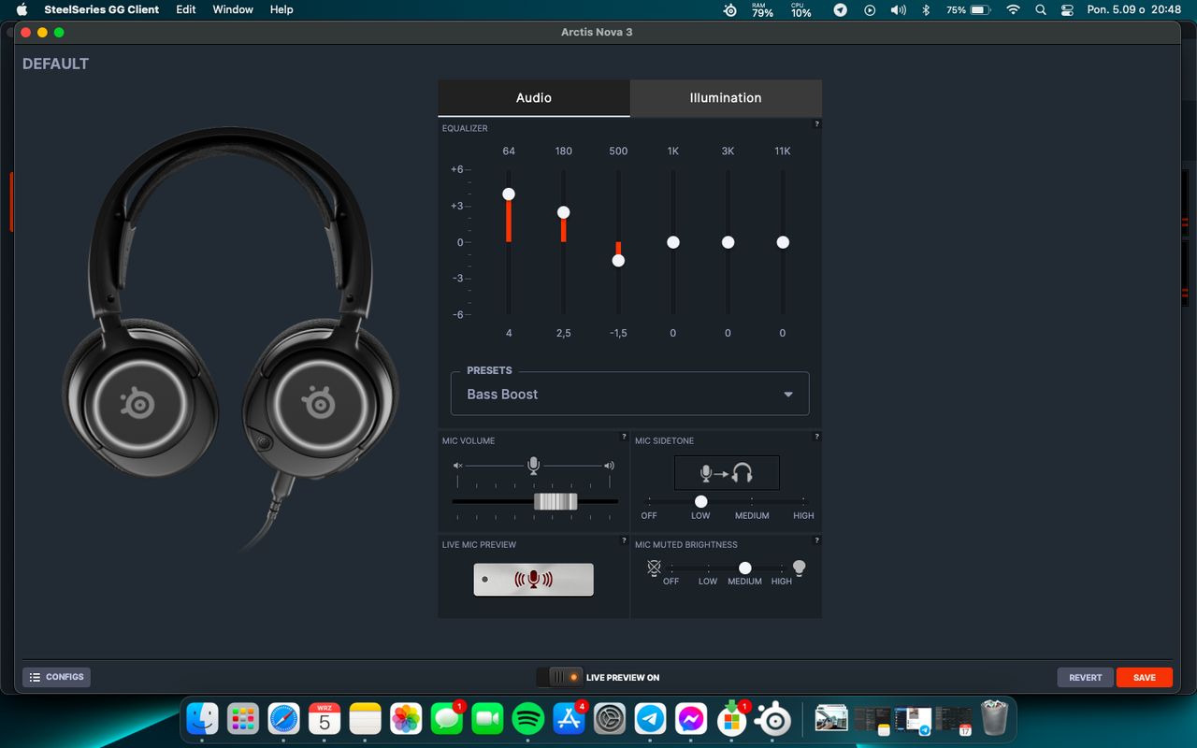The width and height of the screenshot is (1197, 748).
Task: Open Spotify in the dock
Action: 528,719
